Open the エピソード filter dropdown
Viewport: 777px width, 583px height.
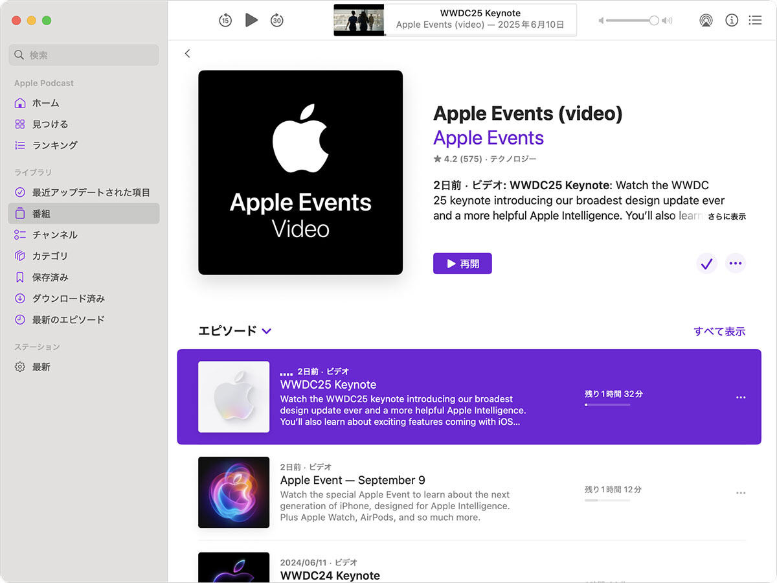[x=234, y=331]
